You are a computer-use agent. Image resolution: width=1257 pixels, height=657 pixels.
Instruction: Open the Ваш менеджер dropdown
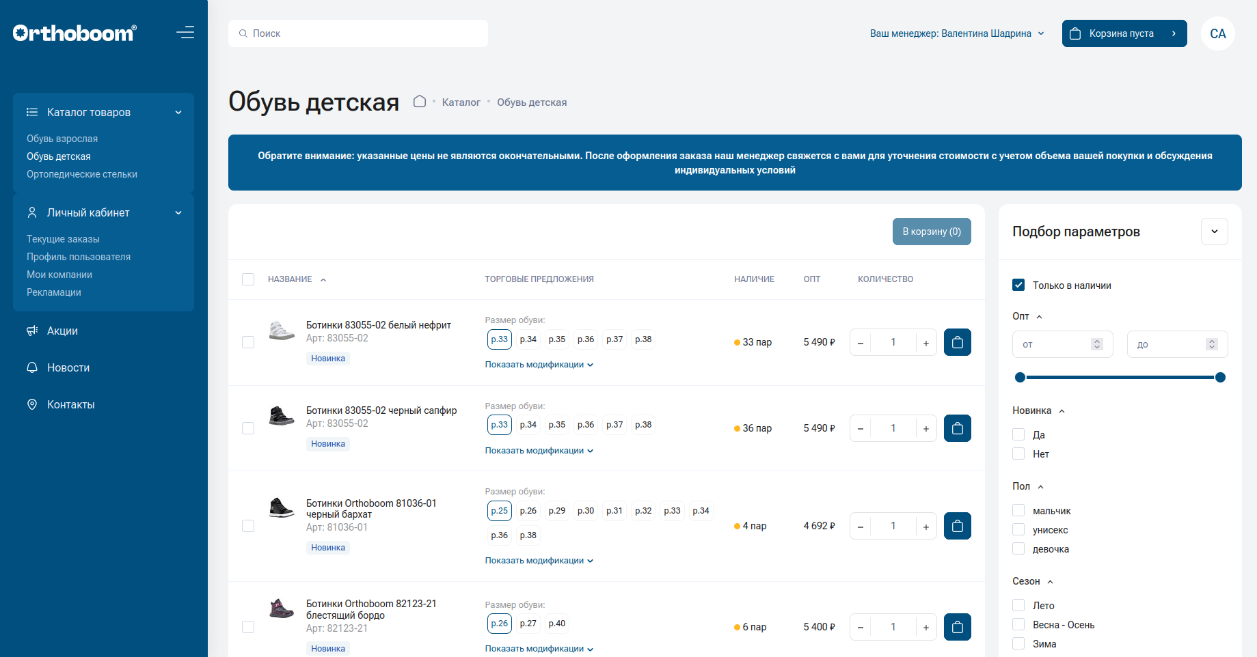[x=956, y=33]
